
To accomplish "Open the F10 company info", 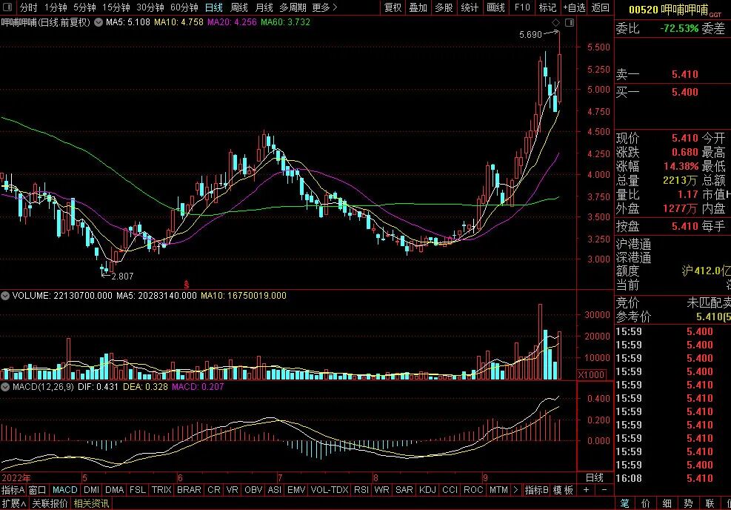I will tap(522, 7).
